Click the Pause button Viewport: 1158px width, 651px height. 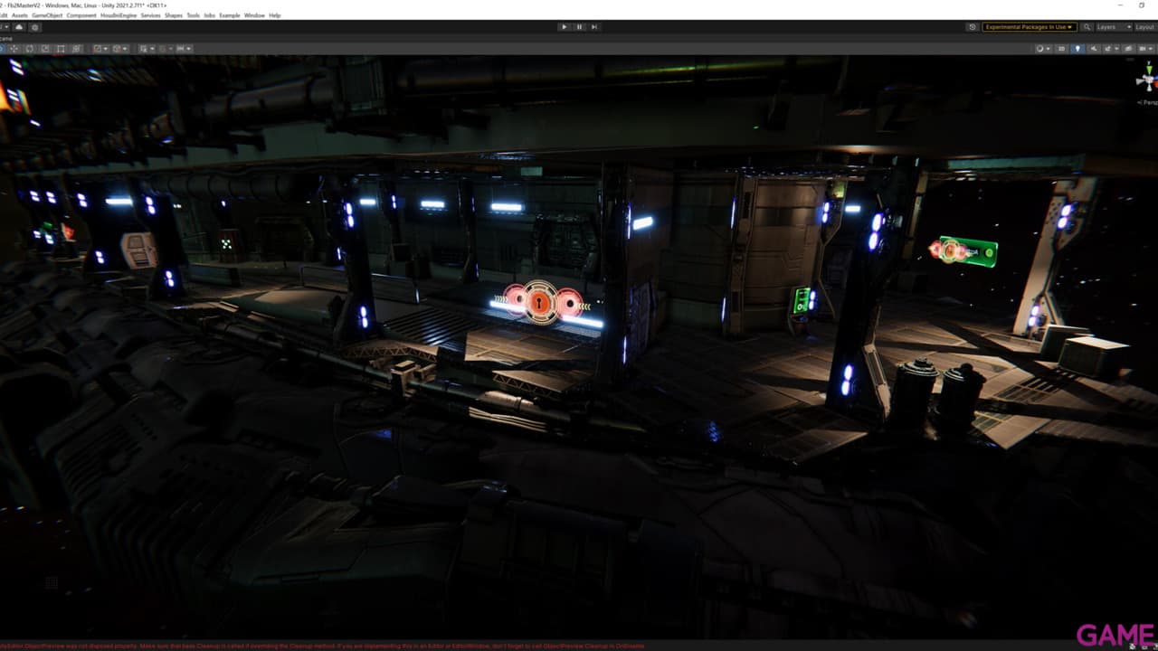[x=579, y=27]
